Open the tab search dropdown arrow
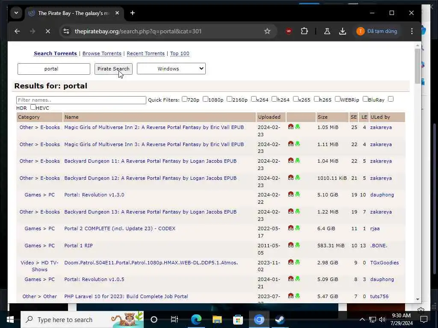This screenshot has height=328, width=438. pyautogui.click(x=16, y=13)
